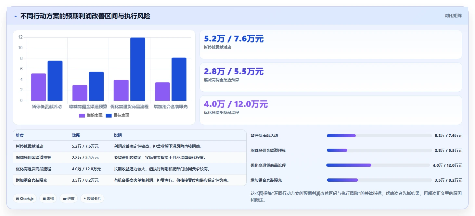This screenshot has width=475, height=216.
Task: Click description starting 有机会提高客单和利润
Action: click(172, 180)
